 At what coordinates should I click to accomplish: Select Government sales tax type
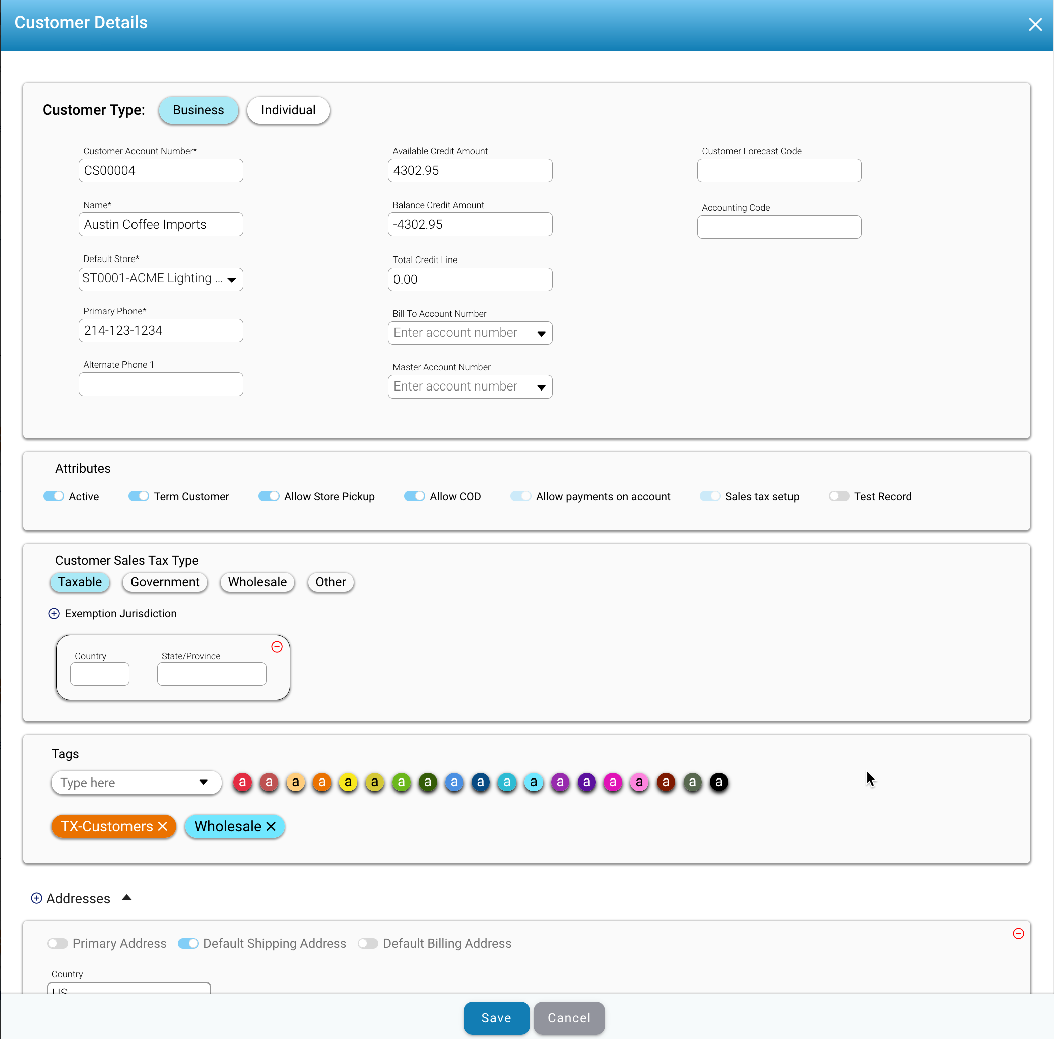pos(165,582)
